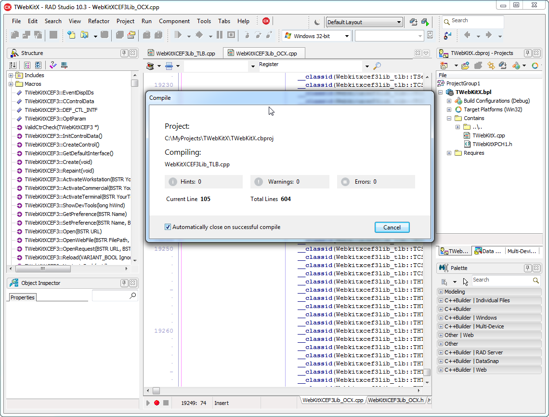Screen dimensions: 549x417
Task: Click the magnifier icon in editor toolbar
Action: (377, 66)
